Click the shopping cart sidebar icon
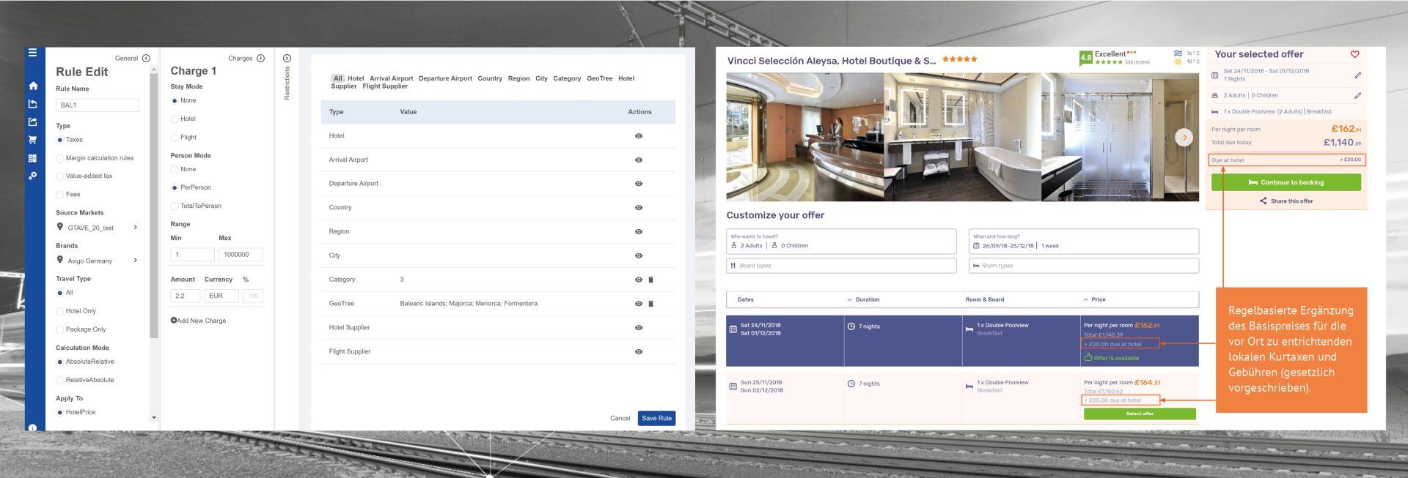 point(32,140)
